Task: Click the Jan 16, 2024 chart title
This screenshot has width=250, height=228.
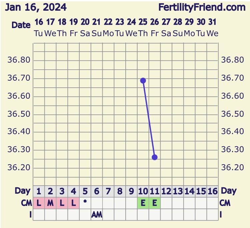Action: 36,7
